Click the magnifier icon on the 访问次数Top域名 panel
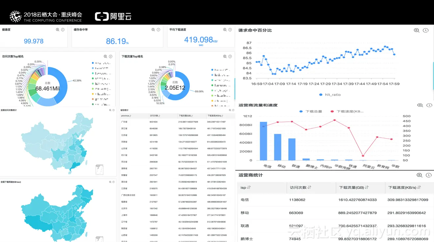 click(105, 57)
